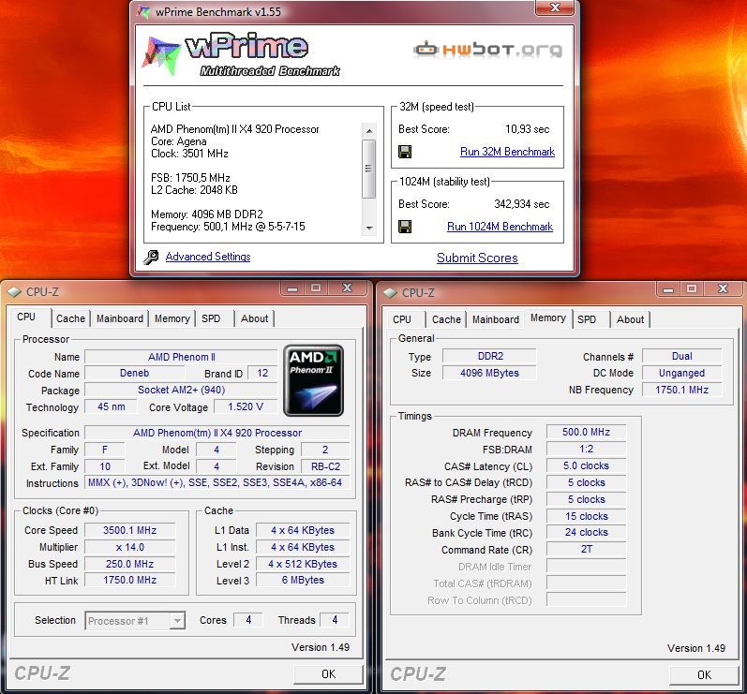Image resolution: width=747 pixels, height=694 pixels.
Task: Close the wPrime Benchmark window
Action: point(556,7)
